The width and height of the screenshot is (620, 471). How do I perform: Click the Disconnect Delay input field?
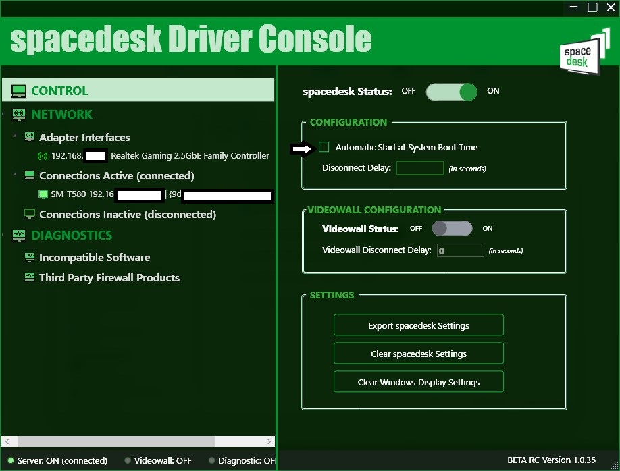(x=420, y=168)
